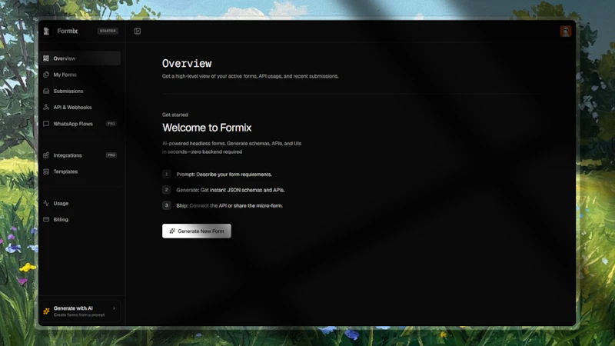Click the "Create forms from a prompt" subtitle

pyautogui.click(x=79, y=315)
